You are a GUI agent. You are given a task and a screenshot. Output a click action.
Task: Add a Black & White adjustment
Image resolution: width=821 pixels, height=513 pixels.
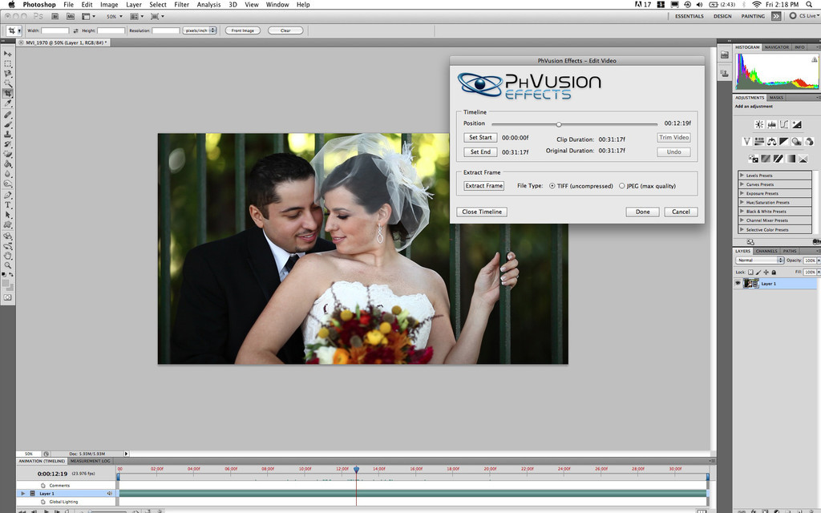click(784, 141)
